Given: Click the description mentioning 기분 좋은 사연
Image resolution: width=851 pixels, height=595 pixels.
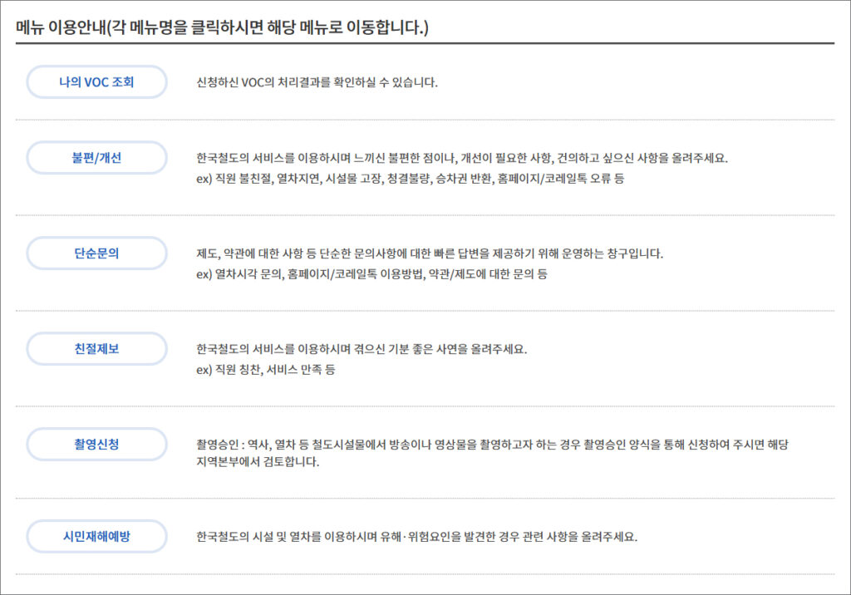Looking at the screenshot, I should [x=362, y=349].
